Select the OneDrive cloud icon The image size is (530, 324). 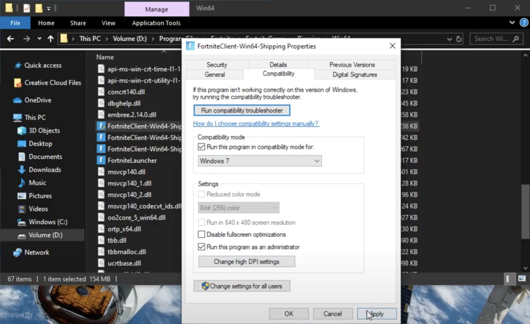(x=17, y=100)
